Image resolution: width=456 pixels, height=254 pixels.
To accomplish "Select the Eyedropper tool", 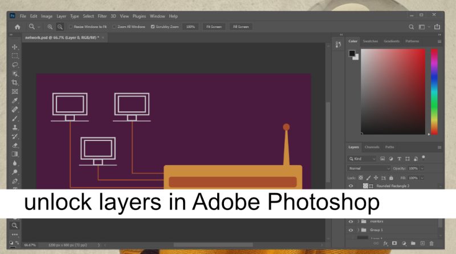I will (x=15, y=100).
